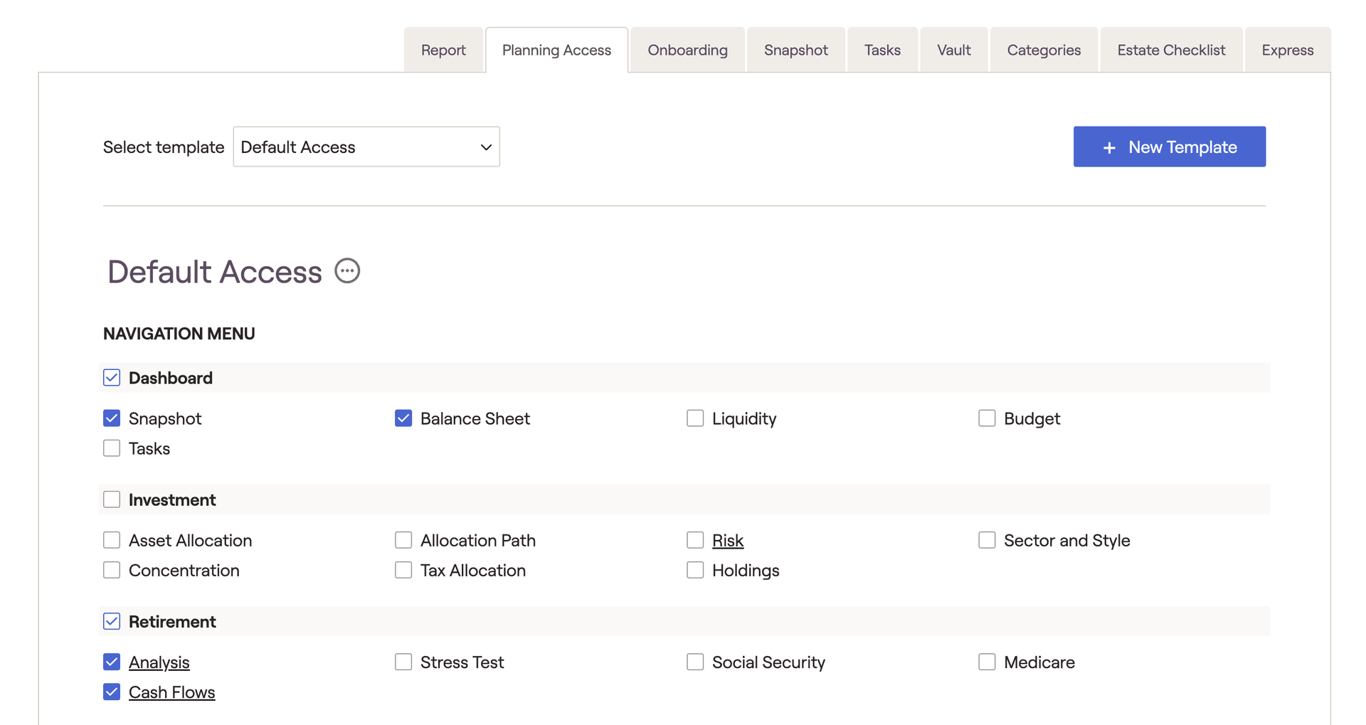The height and width of the screenshot is (725, 1366).
Task: Tick the Stress Test checkbox
Action: pos(403,662)
